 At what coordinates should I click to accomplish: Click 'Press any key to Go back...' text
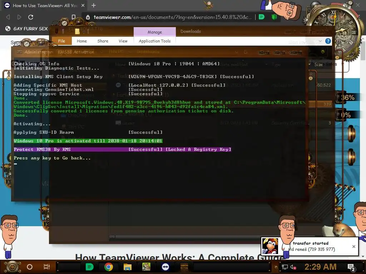pyautogui.click(x=52, y=158)
